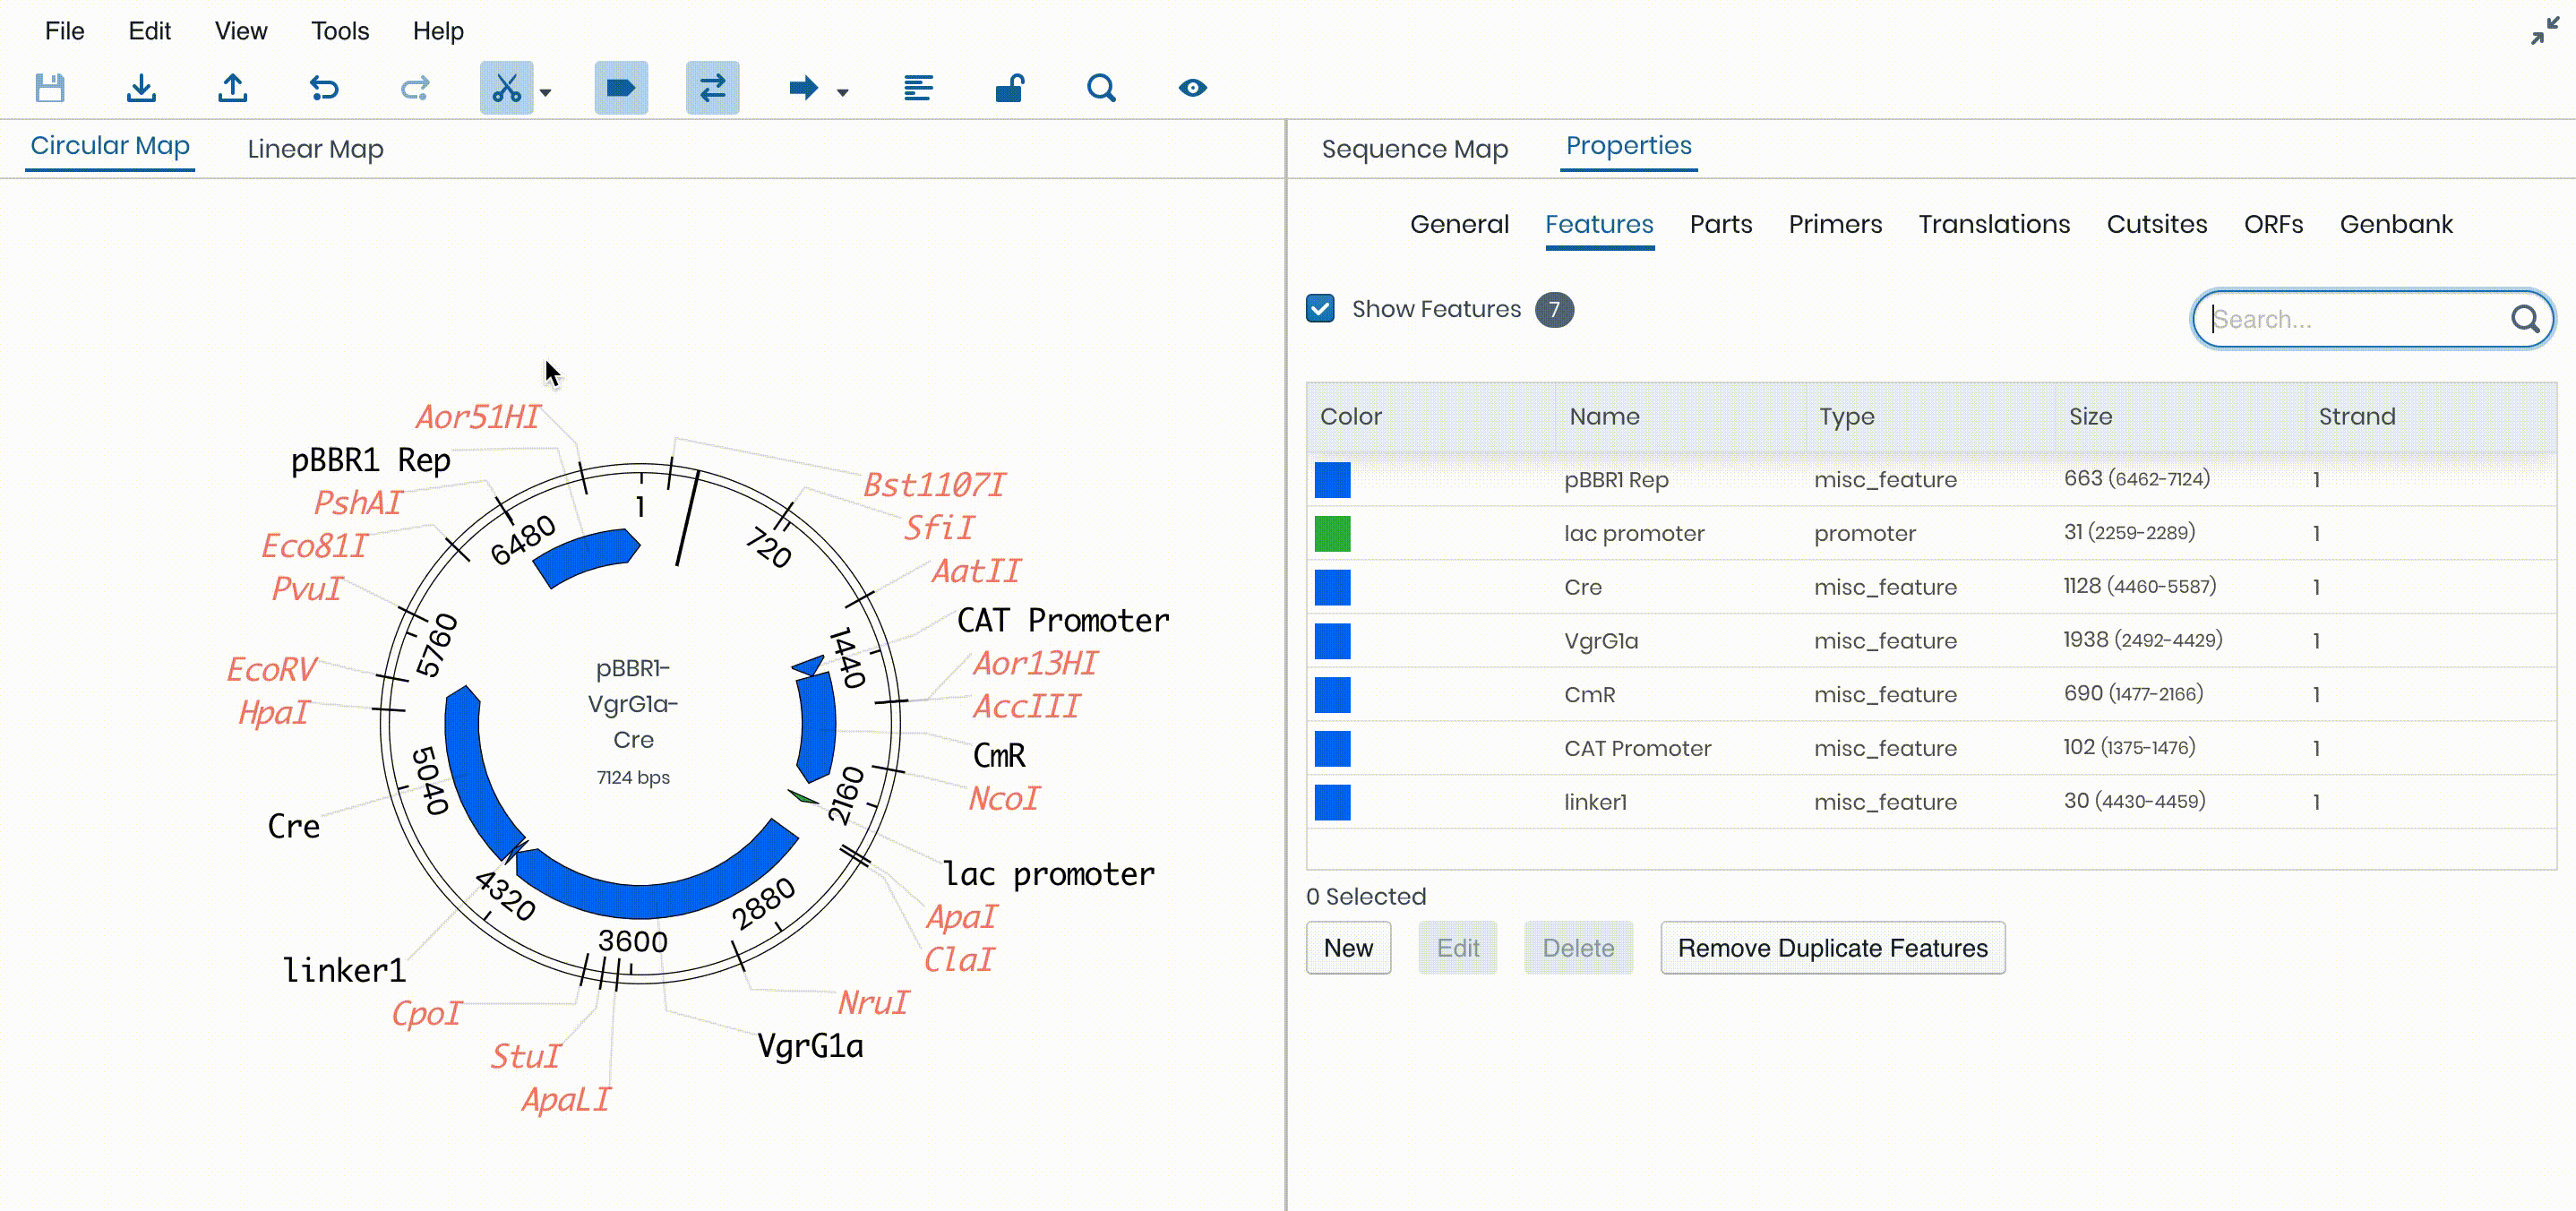Click the download/import icon
This screenshot has width=2576, height=1211.
pos(141,88)
